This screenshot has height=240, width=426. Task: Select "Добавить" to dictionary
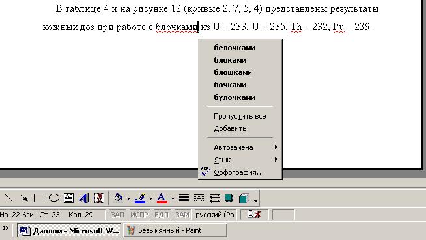click(x=240, y=128)
